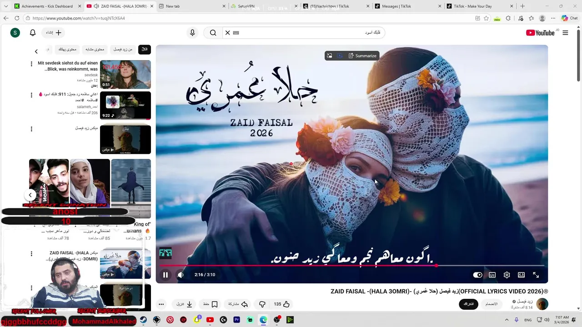Click the الانضمام join button
Viewport: 582px width, 327px height.
[492, 304]
